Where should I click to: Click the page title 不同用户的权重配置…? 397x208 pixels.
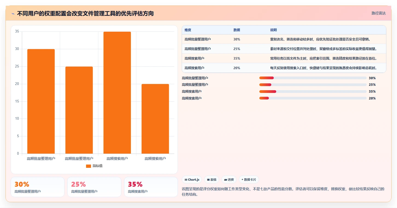tap(85, 13)
